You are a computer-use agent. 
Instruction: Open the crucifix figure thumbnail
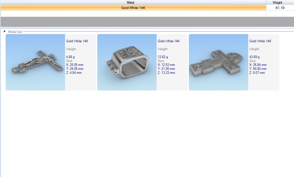tap(35, 62)
